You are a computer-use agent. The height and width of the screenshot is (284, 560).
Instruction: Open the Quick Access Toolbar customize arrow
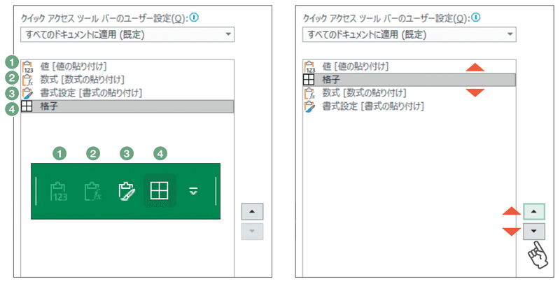tap(193, 192)
